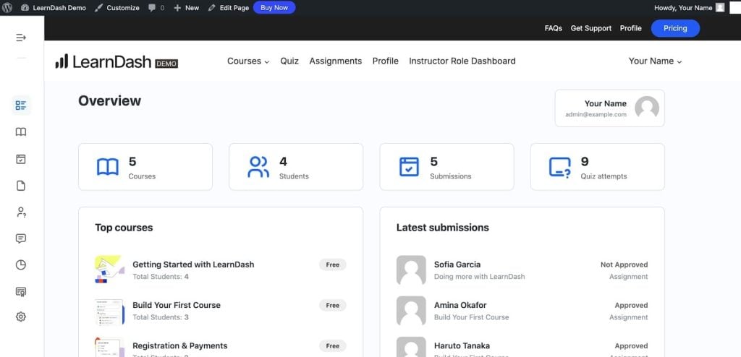This screenshot has height=357, width=741.
Task: Open Instructor Role Dashboard navigation item
Action: tap(462, 61)
